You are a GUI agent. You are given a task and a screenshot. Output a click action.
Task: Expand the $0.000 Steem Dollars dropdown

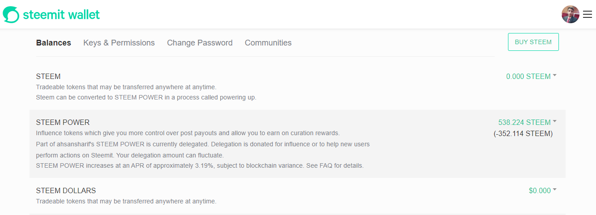(x=542, y=191)
